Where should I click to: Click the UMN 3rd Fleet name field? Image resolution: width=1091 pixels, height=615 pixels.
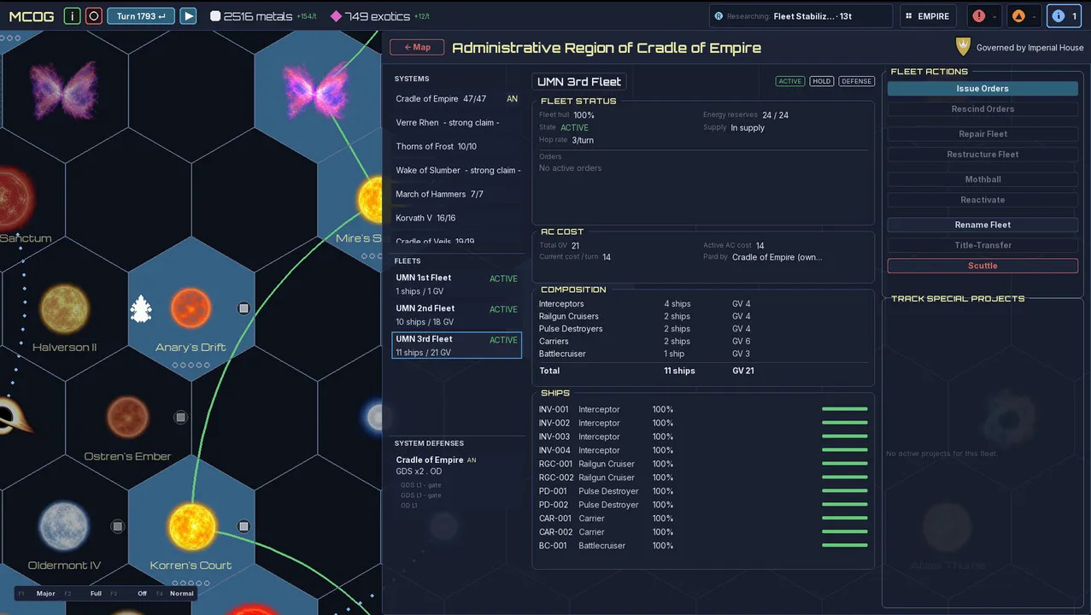[x=578, y=82]
